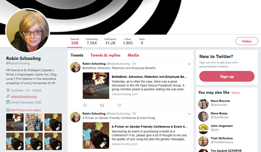Switch to the Tweets & replies tab
261x152 pixels.
click(106, 55)
